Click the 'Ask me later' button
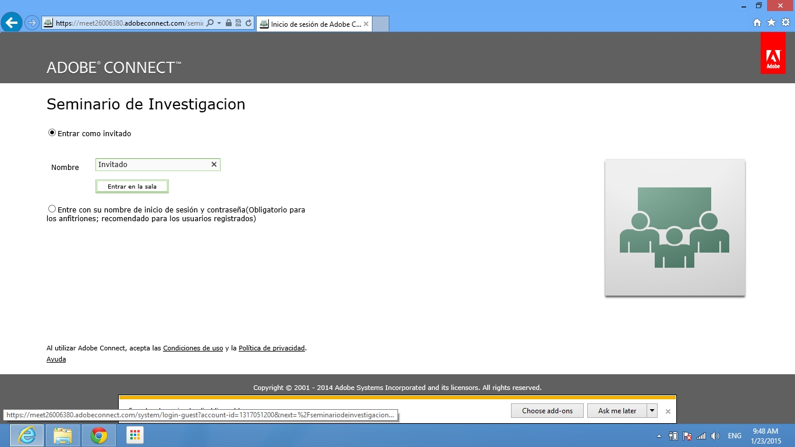Image resolution: width=795 pixels, height=447 pixels. (617, 410)
